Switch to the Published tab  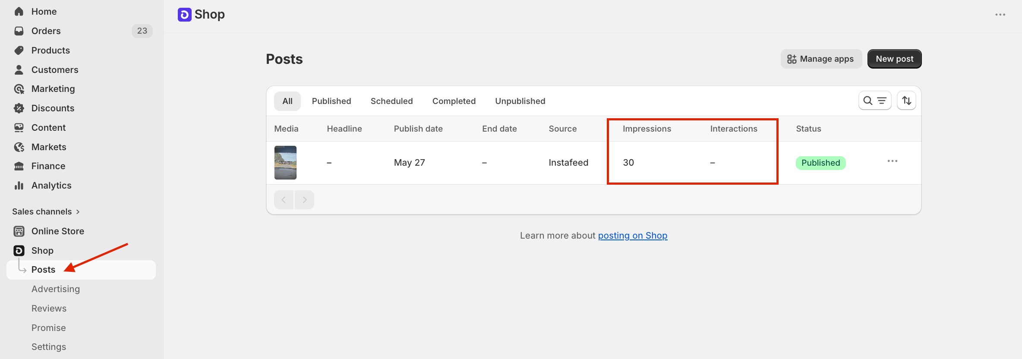[331, 101]
